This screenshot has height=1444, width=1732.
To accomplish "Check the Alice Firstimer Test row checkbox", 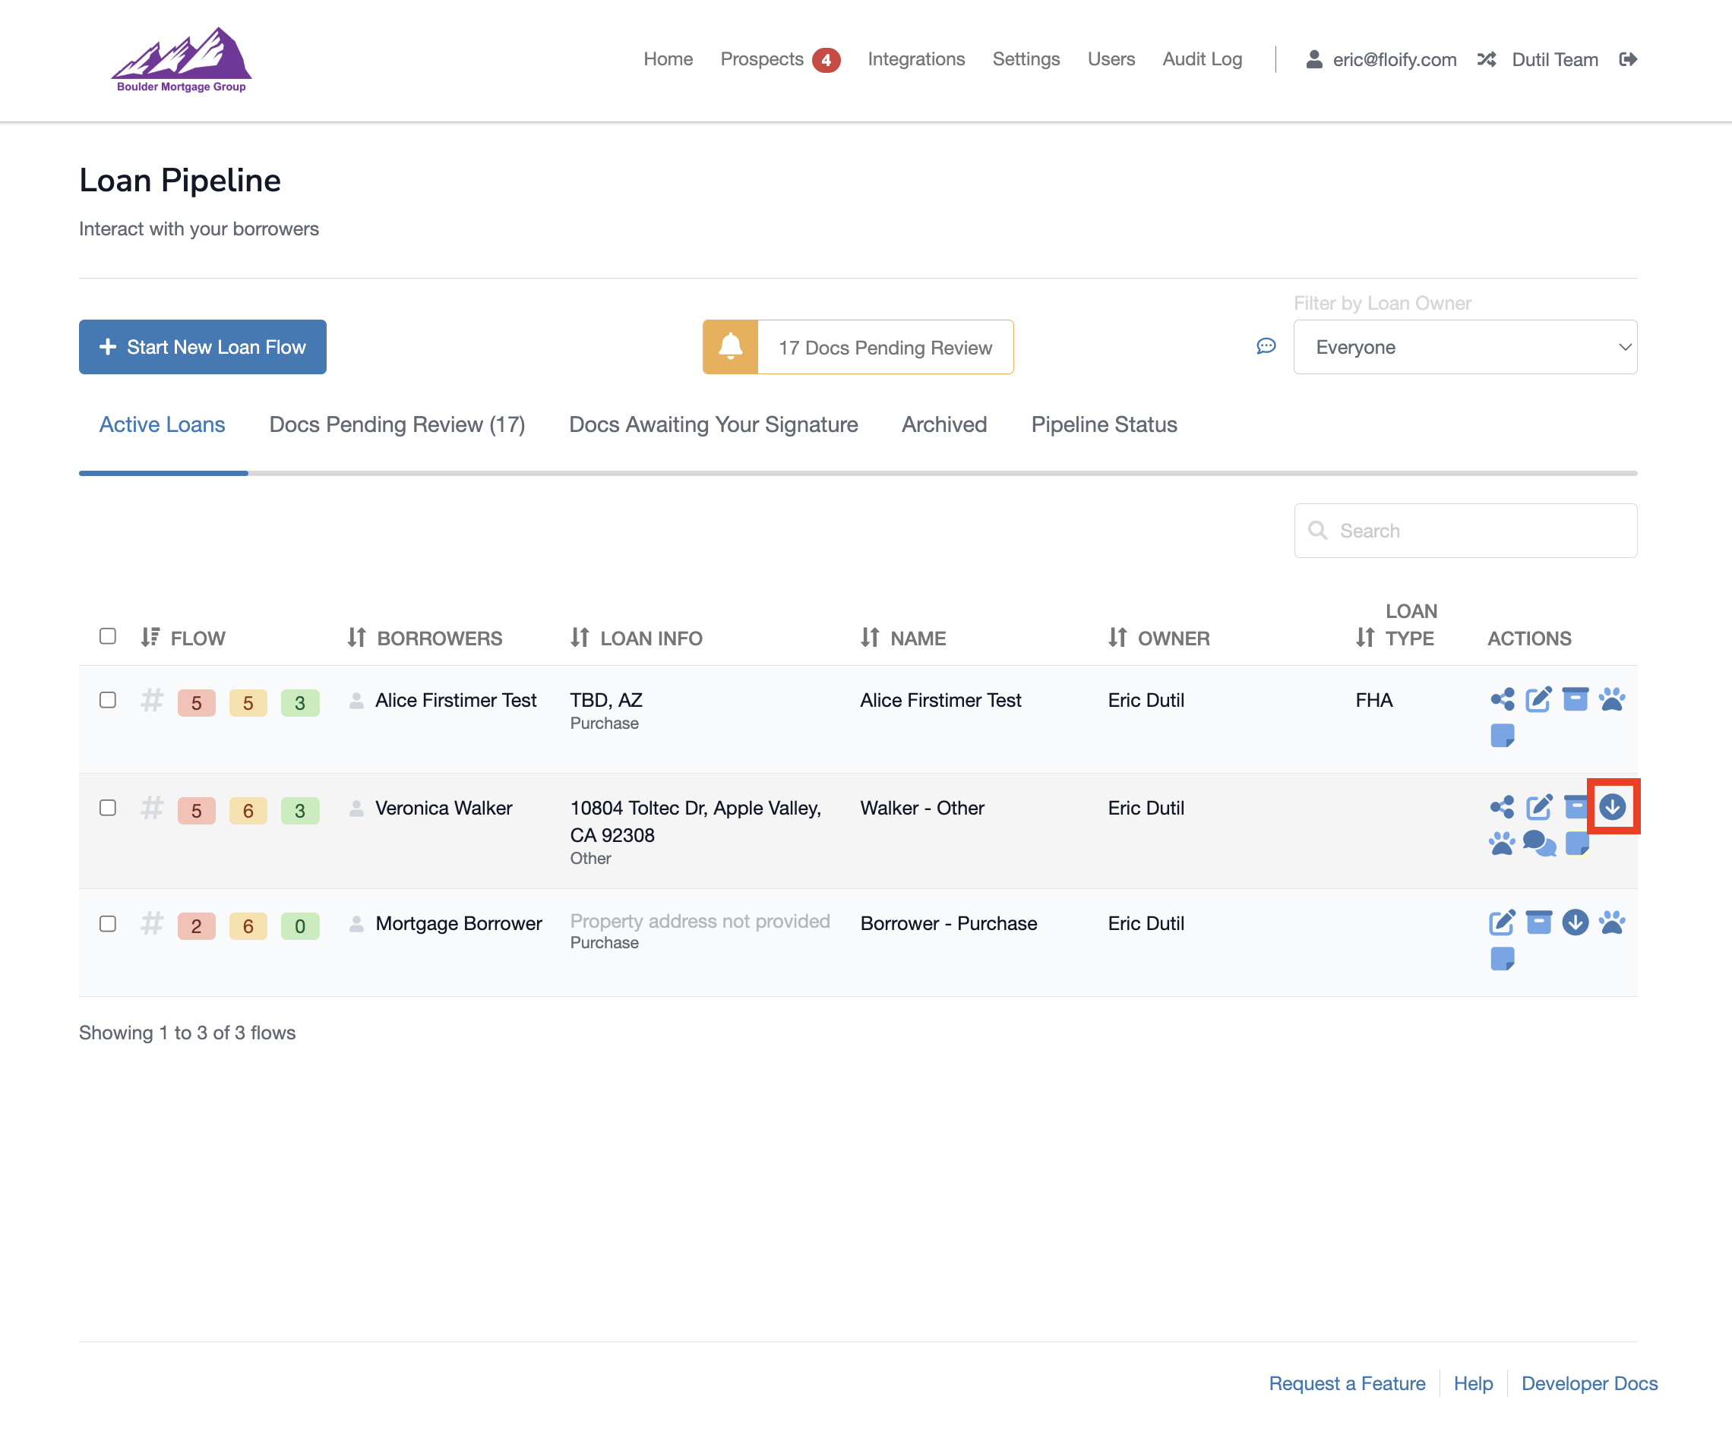I will tap(108, 700).
